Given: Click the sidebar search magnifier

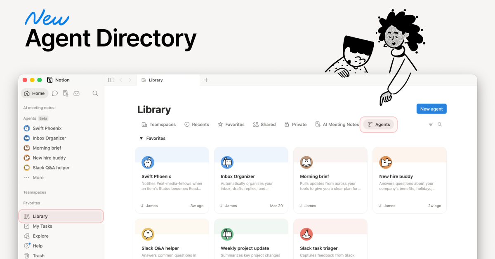Looking at the screenshot, I should [95, 93].
